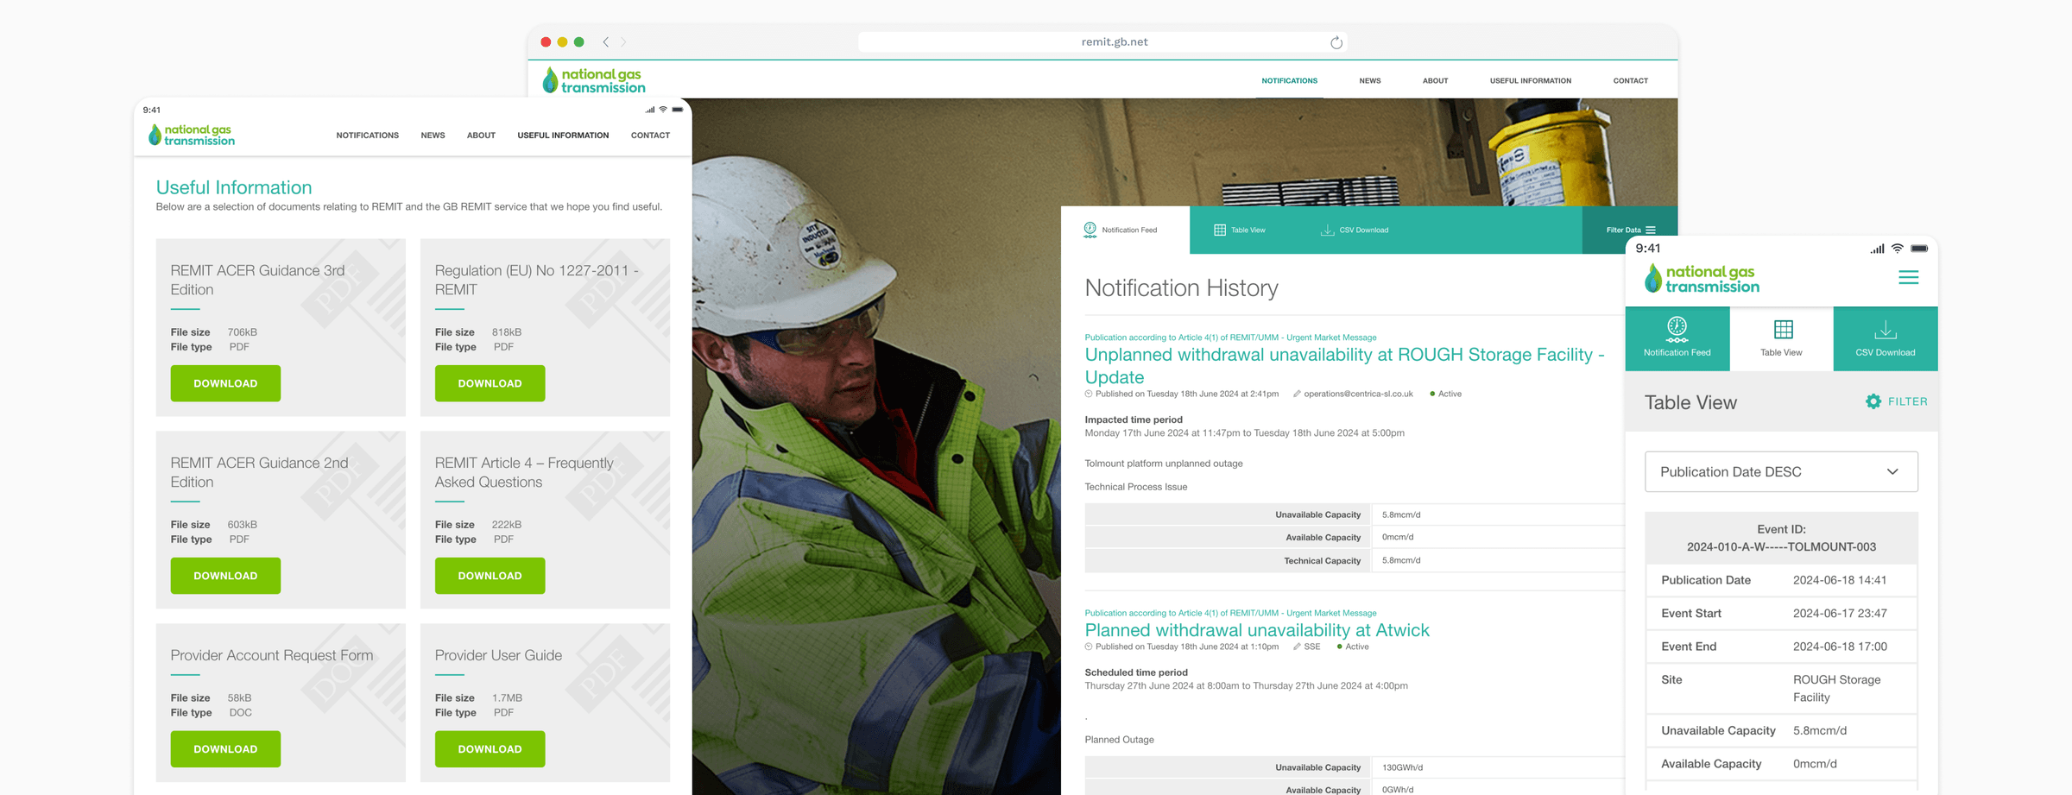Click the National Gas Transmission logo on mobile

(1699, 276)
